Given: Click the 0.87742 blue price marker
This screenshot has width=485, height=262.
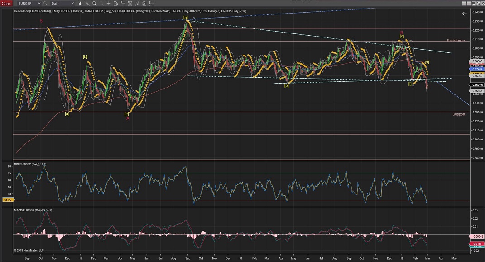Looking at the screenshot, I should click(478, 69).
